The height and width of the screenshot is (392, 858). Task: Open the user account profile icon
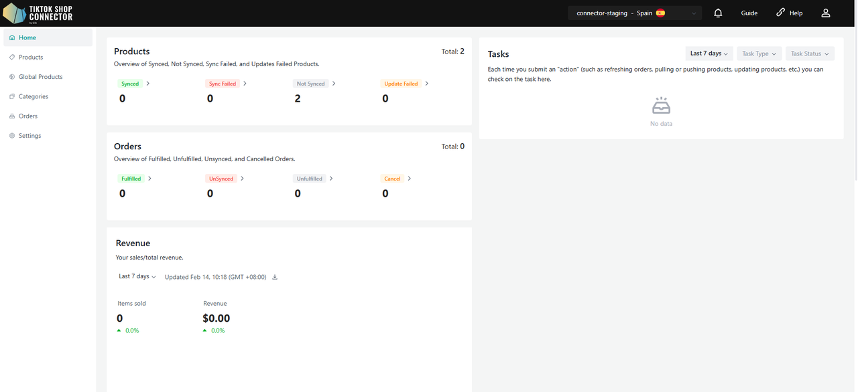click(x=825, y=13)
